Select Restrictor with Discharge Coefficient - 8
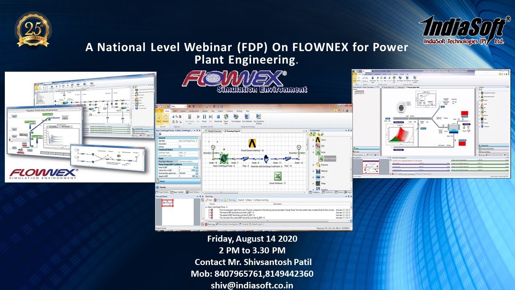The image size is (515, 290). [x=266, y=159]
